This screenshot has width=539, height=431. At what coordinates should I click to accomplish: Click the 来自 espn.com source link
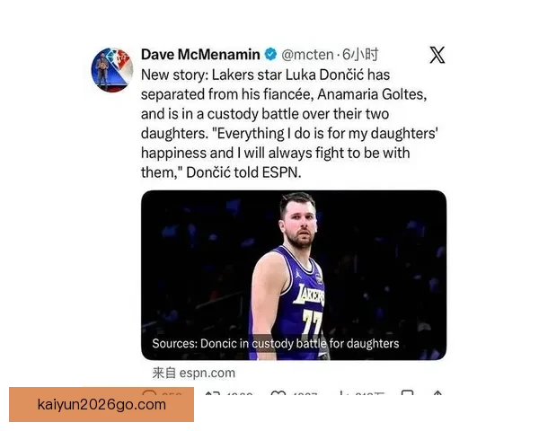click(193, 373)
